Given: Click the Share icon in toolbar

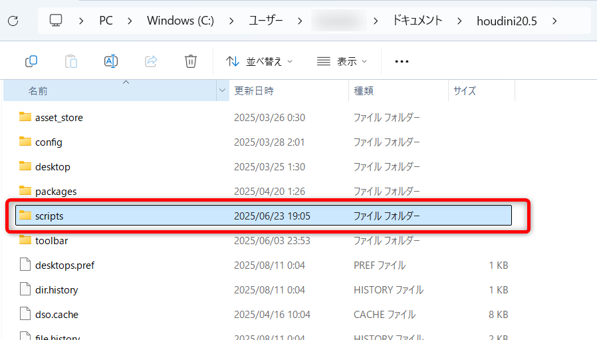Looking at the screenshot, I should tap(151, 61).
